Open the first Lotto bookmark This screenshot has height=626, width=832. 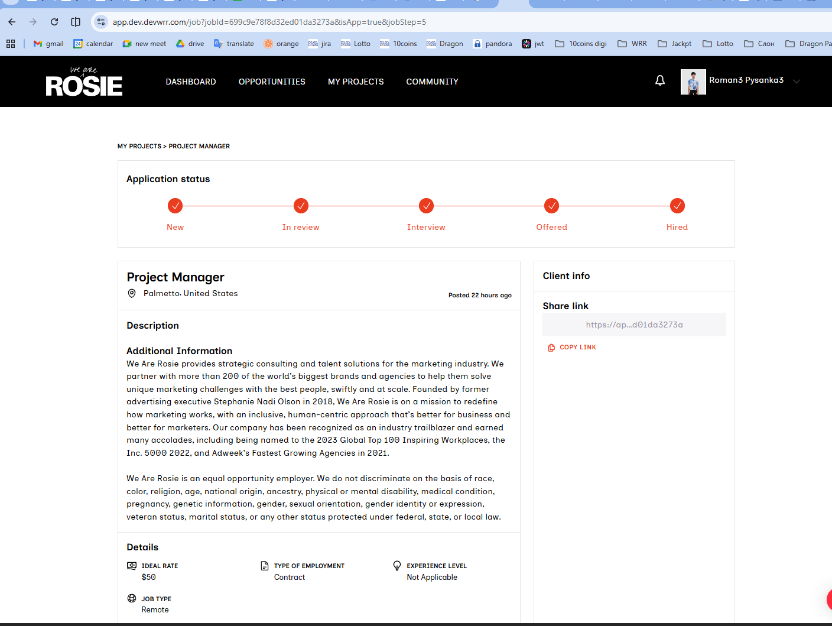(x=356, y=44)
